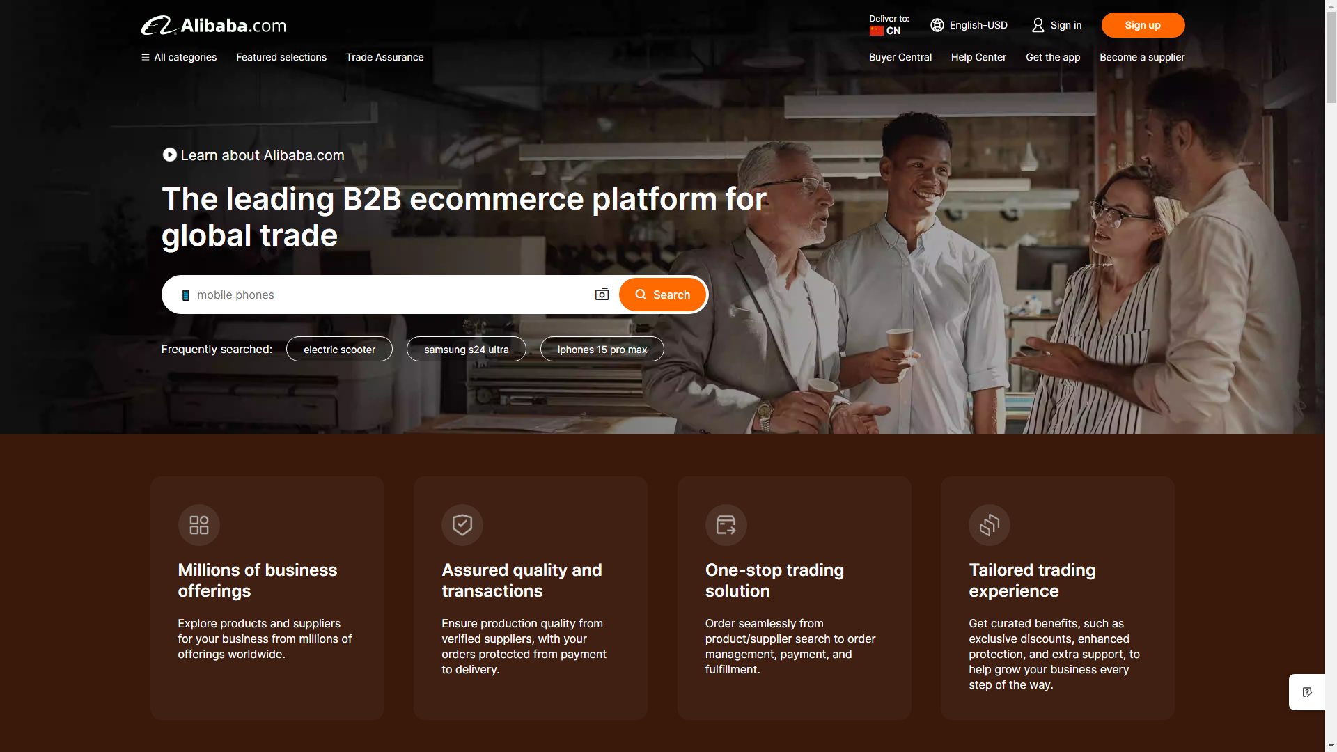Select the electric scooter search suggestion
Image resolution: width=1337 pixels, height=752 pixels.
[339, 350]
